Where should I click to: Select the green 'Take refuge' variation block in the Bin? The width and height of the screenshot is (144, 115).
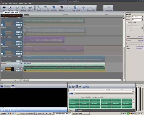84,103
